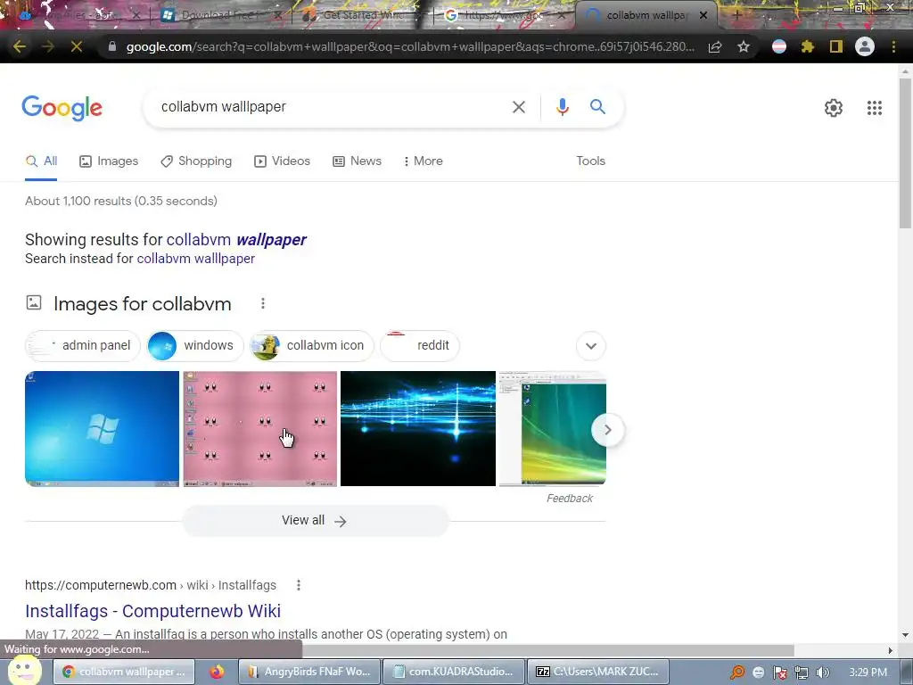Switch to the News results tab
913x685 pixels.
[x=357, y=161]
